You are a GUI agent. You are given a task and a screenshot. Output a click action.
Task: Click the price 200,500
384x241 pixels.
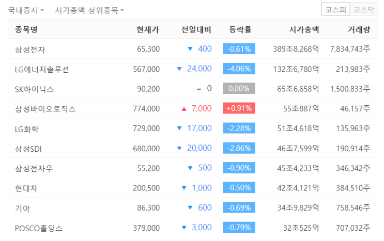(x=146, y=188)
